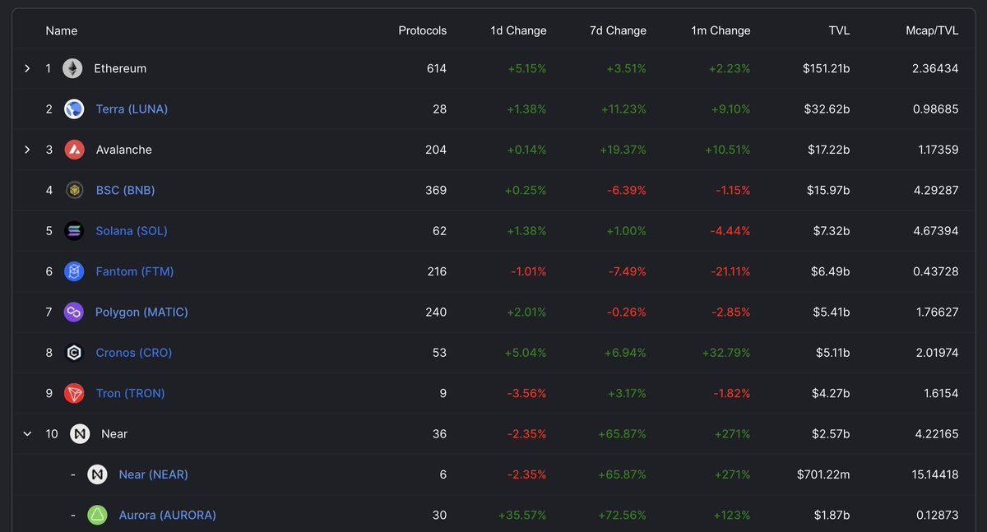Open the Aurora (AURORA) link
Image resolution: width=987 pixels, height=532 pixels.
coord(167,516)
